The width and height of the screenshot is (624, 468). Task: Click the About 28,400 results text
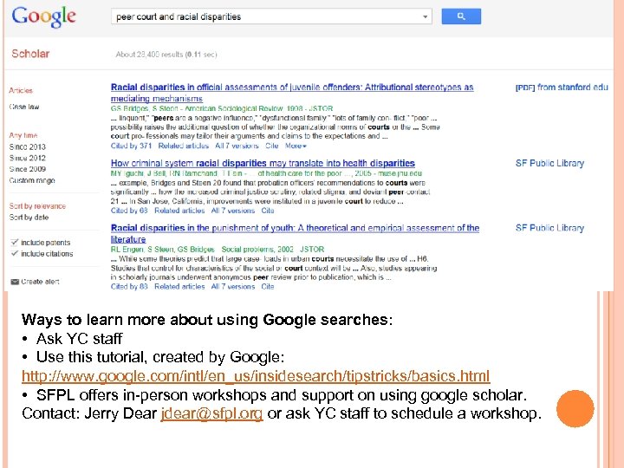click(166, 55)
